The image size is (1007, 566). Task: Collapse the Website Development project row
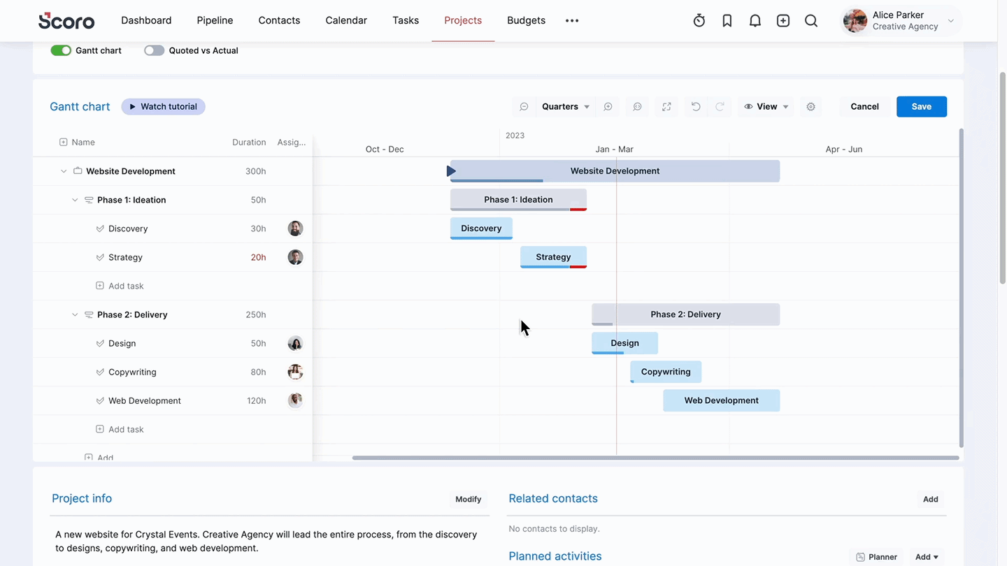(64, 171)
